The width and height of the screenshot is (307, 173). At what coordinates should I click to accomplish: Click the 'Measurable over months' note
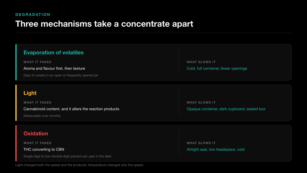coord(42,116)
